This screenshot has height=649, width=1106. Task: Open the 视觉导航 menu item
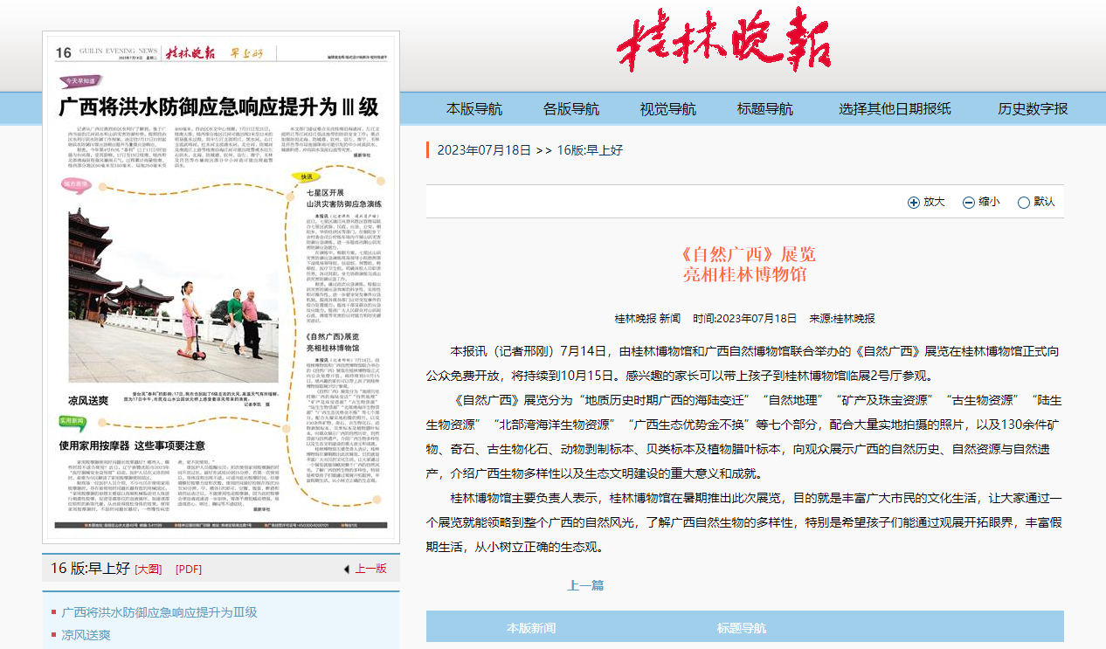pos(668,109)
